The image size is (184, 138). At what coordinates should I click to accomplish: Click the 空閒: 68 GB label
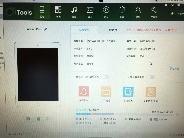[110, 123]
